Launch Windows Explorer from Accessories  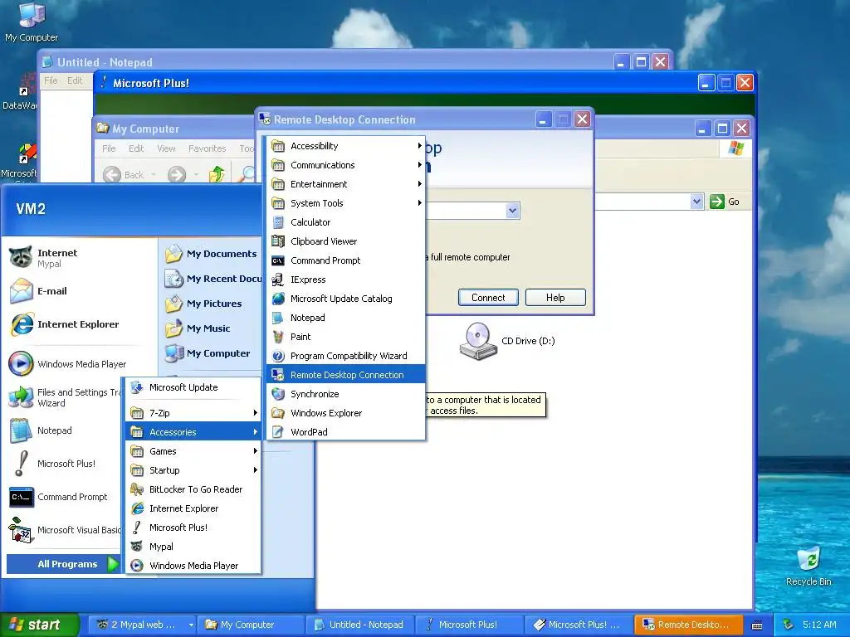[x=346, y=413]
